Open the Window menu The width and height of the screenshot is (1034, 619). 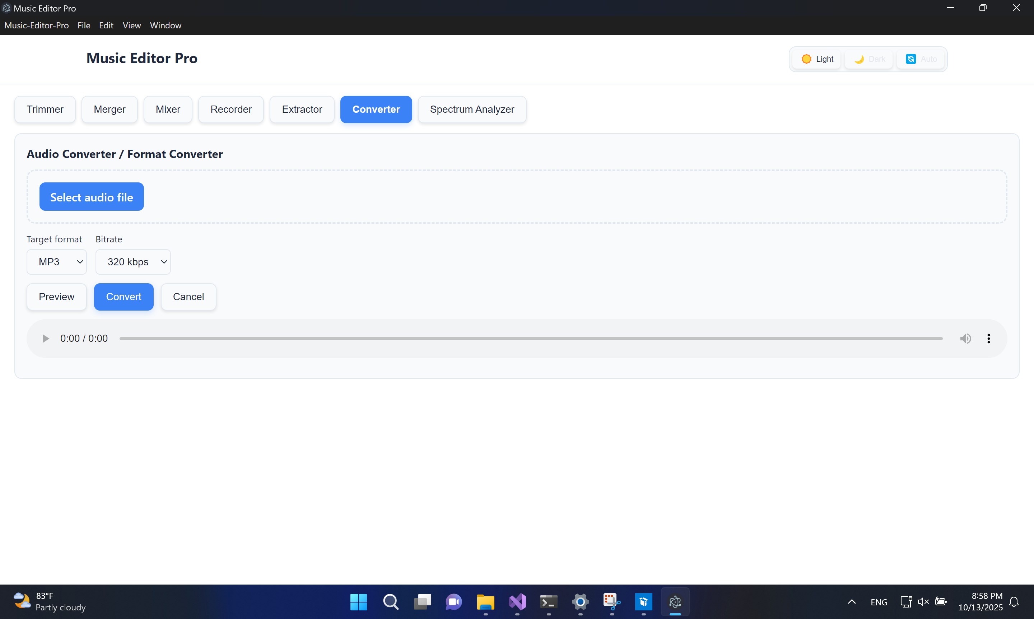pyautogui.click(x=166, y=25)
